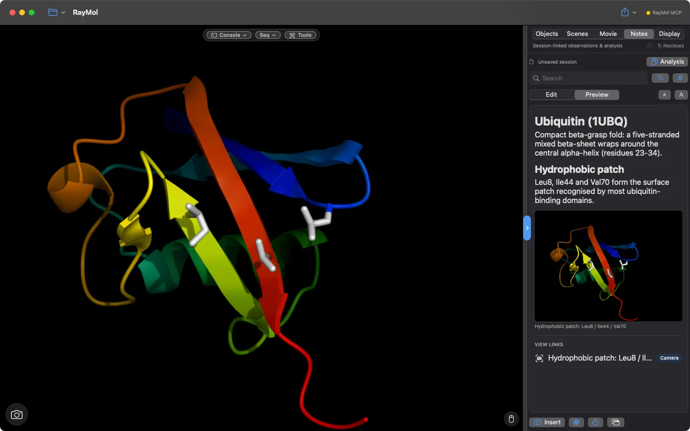
Task: Click the notes Search field
Action: click(588, 78)
